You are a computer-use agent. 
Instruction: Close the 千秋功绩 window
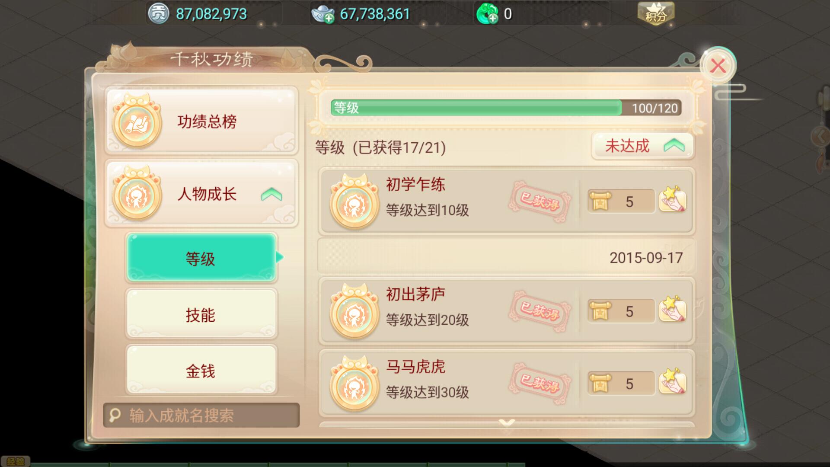coord(718,66)
